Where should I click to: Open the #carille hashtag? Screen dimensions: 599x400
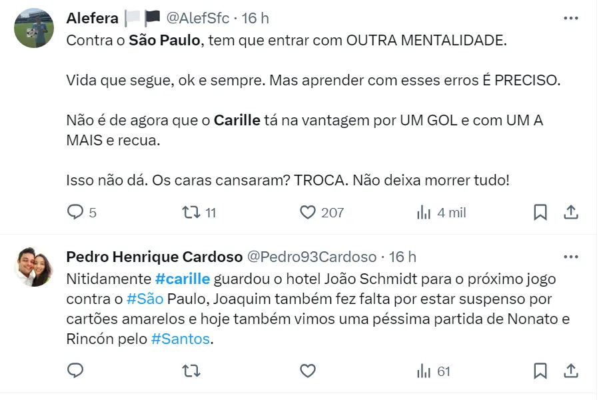pos(182,279)
